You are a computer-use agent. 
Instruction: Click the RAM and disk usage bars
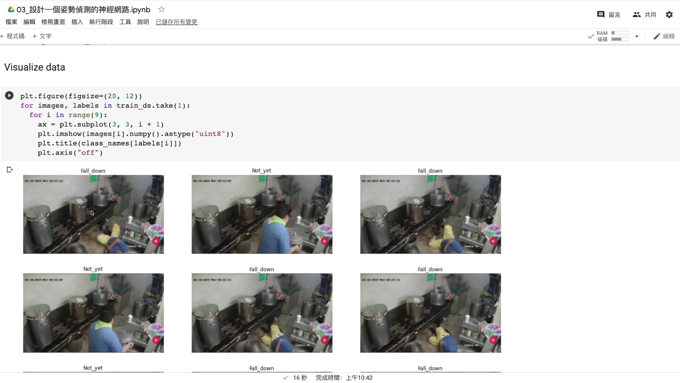620,36
